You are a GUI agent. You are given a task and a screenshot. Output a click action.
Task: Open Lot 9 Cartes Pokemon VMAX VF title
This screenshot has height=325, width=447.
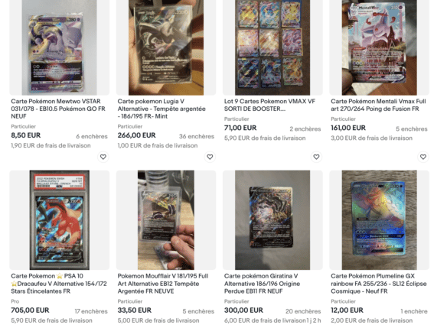coord(269,105)
